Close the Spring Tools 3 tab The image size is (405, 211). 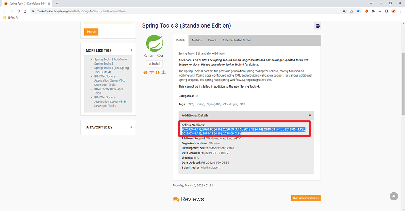coord(49,4)
